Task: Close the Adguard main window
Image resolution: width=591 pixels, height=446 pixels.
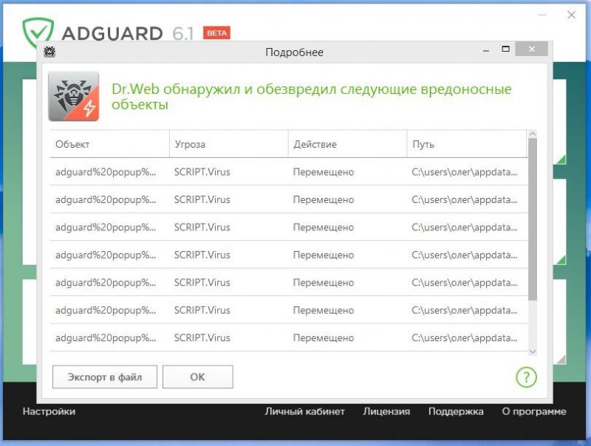Action: pyautogui.click(x=571, y=15)
